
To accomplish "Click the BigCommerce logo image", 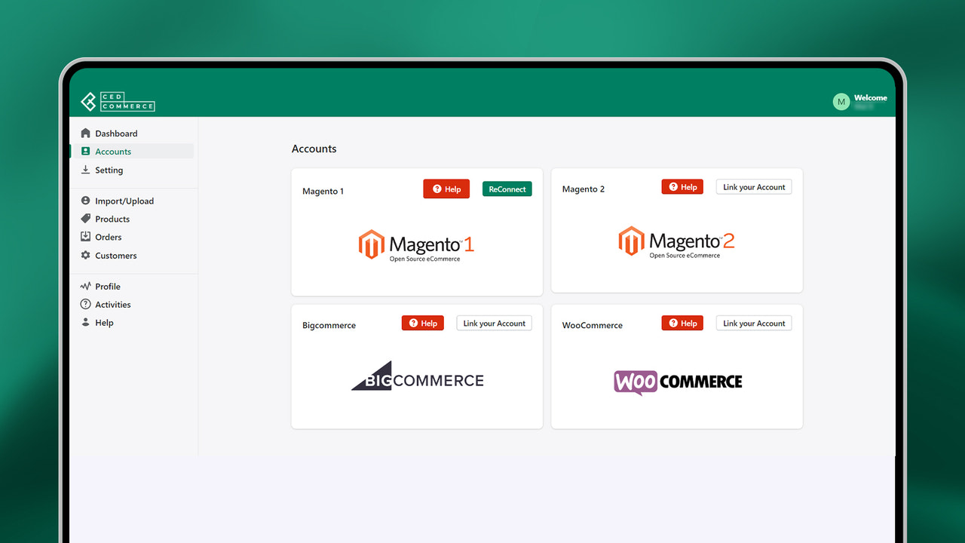I will [x=417, y=377].
